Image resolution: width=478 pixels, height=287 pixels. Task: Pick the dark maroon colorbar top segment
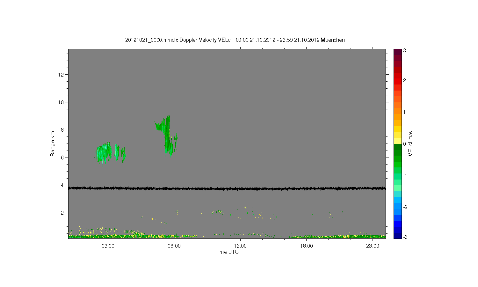397,52
